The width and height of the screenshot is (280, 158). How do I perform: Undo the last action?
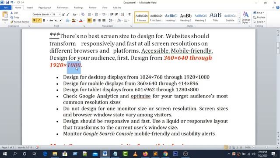coord(12,3)
